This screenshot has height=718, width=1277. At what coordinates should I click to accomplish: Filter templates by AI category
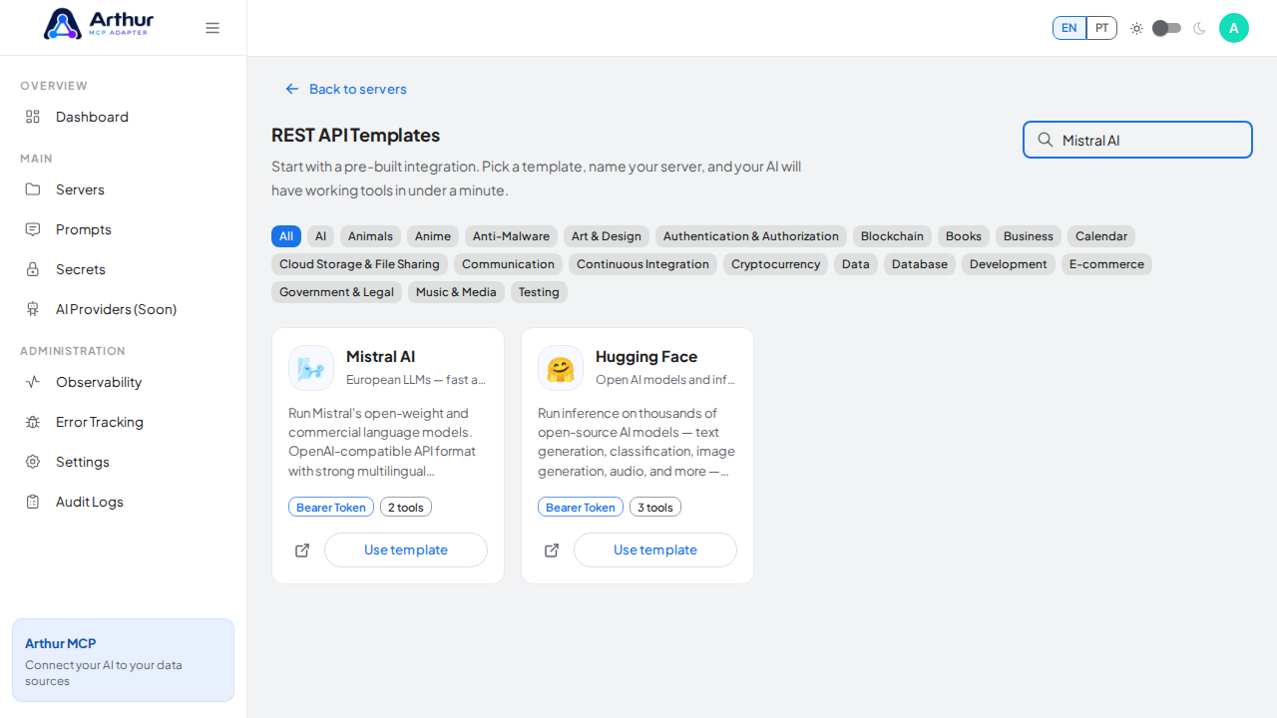coord(320,236)
